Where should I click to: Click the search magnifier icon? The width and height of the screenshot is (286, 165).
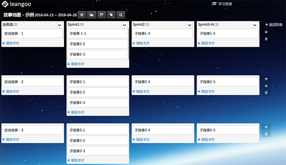pyautogui.click(x=121, y=15)
